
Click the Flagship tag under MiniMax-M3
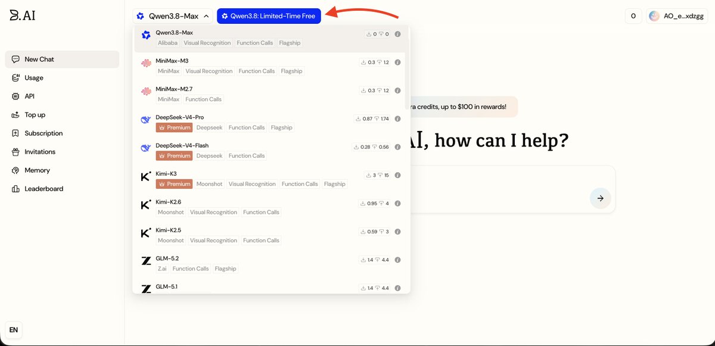[x=291, y=71]
